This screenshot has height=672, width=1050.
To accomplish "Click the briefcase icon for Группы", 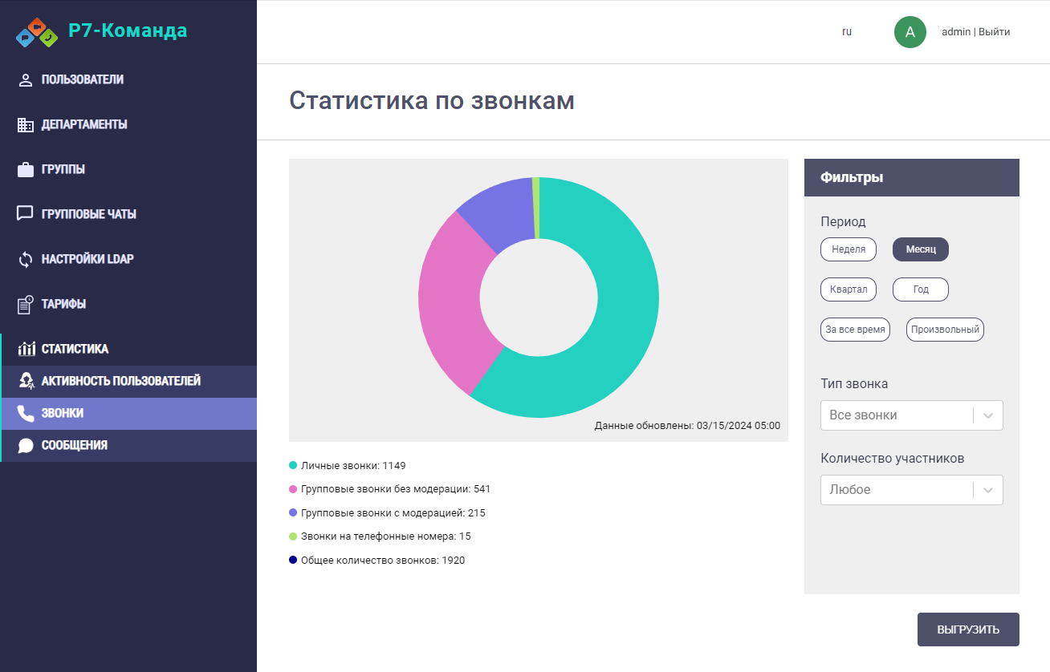I will pyautogui.click(x=26, y=170).
